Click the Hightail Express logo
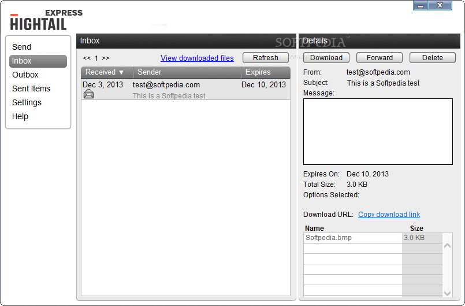Screen dimensions: 465x306 46,20
